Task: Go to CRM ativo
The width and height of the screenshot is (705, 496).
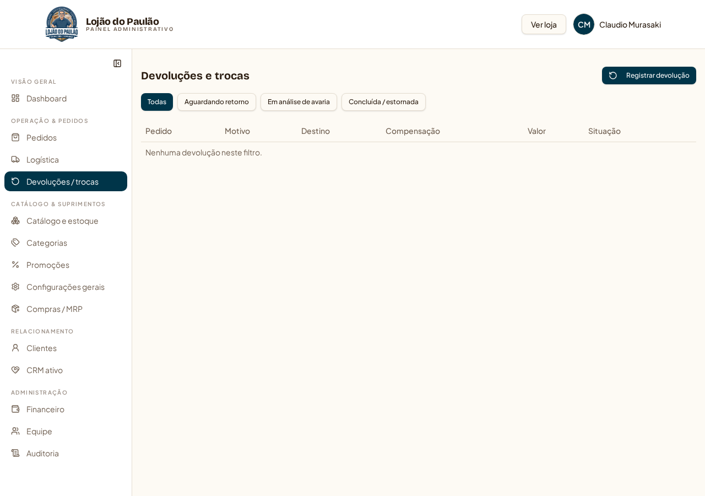Action: [x=66, y=370]
